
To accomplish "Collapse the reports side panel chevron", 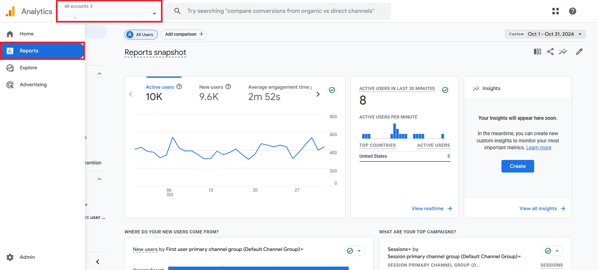I will tap(98, 262).
